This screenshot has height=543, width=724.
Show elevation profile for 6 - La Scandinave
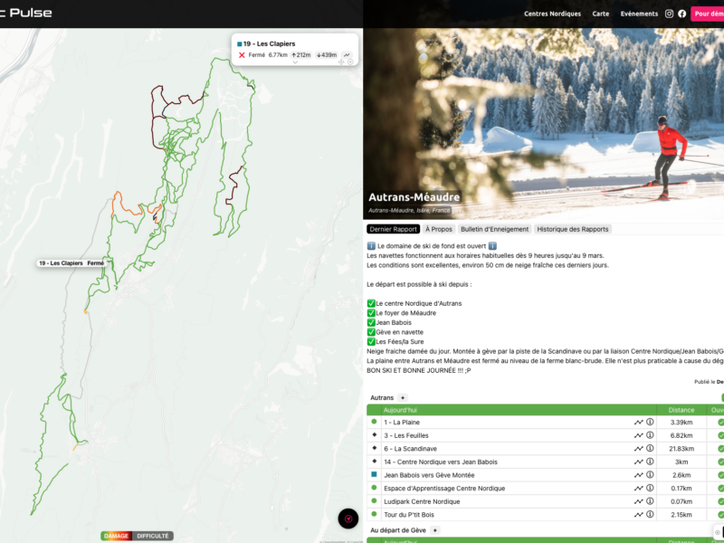(x=639, y=448)
